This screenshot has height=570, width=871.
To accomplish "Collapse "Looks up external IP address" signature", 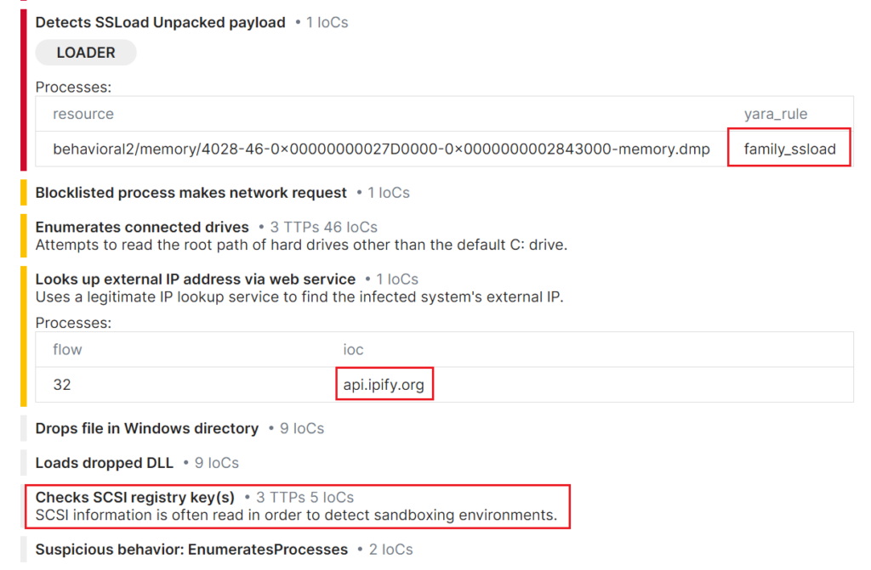I will pos(195,279).
